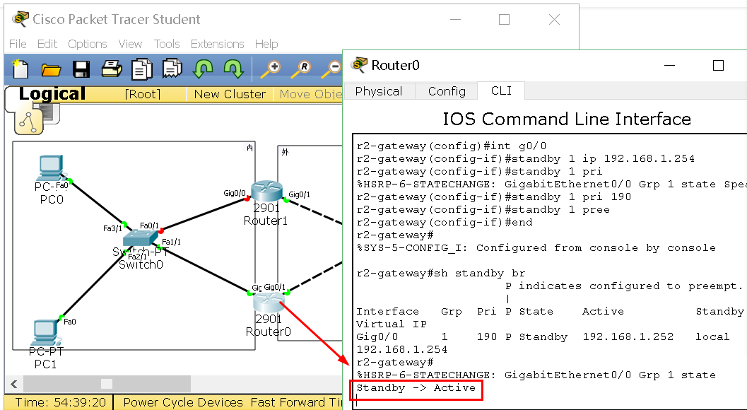Image resolution: width=747 pixels, height=410 pixels.
Task: Open the File menu
Action: [18, 44]
